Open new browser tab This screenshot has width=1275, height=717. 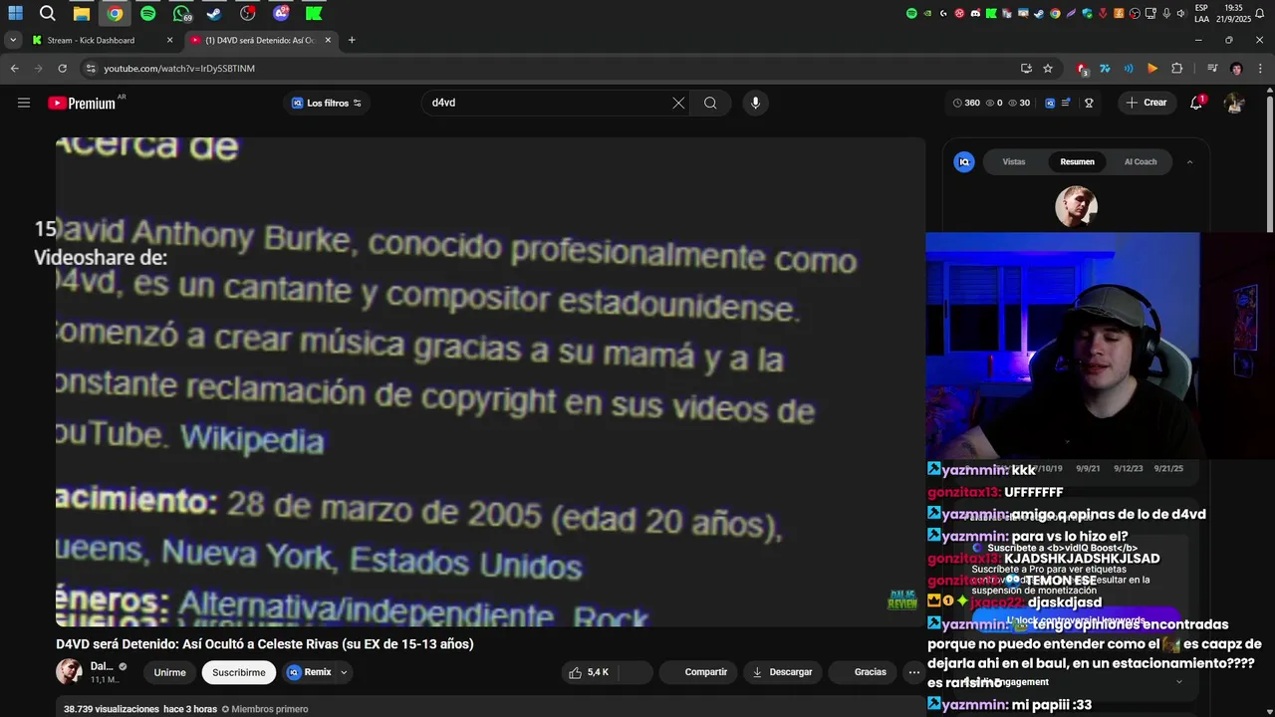(x=352, y=40)
